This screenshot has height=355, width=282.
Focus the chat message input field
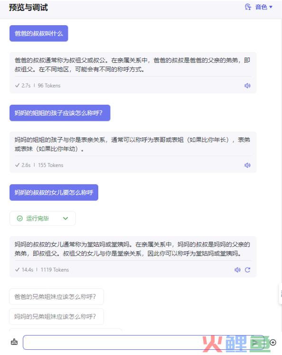pos(143,342)
